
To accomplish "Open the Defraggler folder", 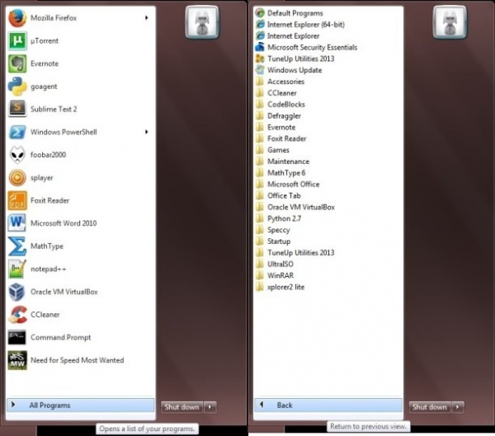I will [328, 115].
